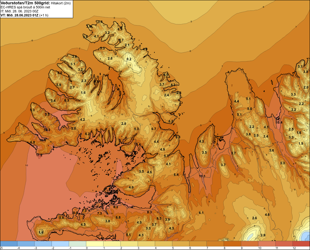Select legend swatch between 2 and 3

coord(129,244)
